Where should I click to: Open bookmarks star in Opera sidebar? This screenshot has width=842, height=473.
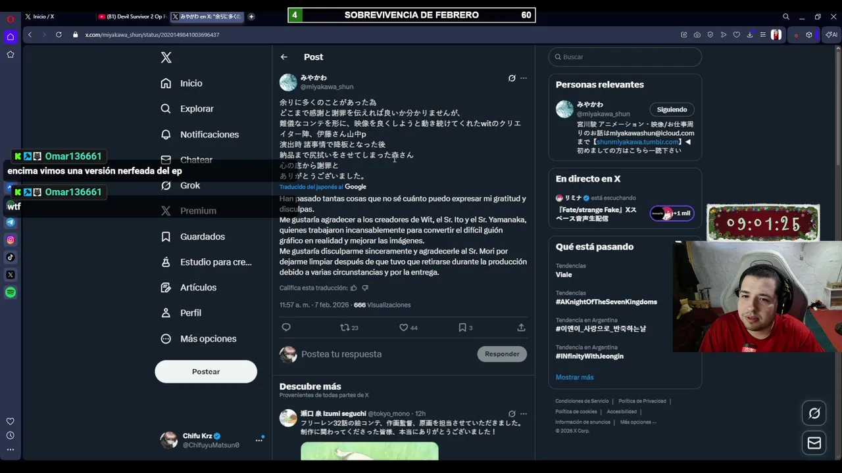(11, 55)
